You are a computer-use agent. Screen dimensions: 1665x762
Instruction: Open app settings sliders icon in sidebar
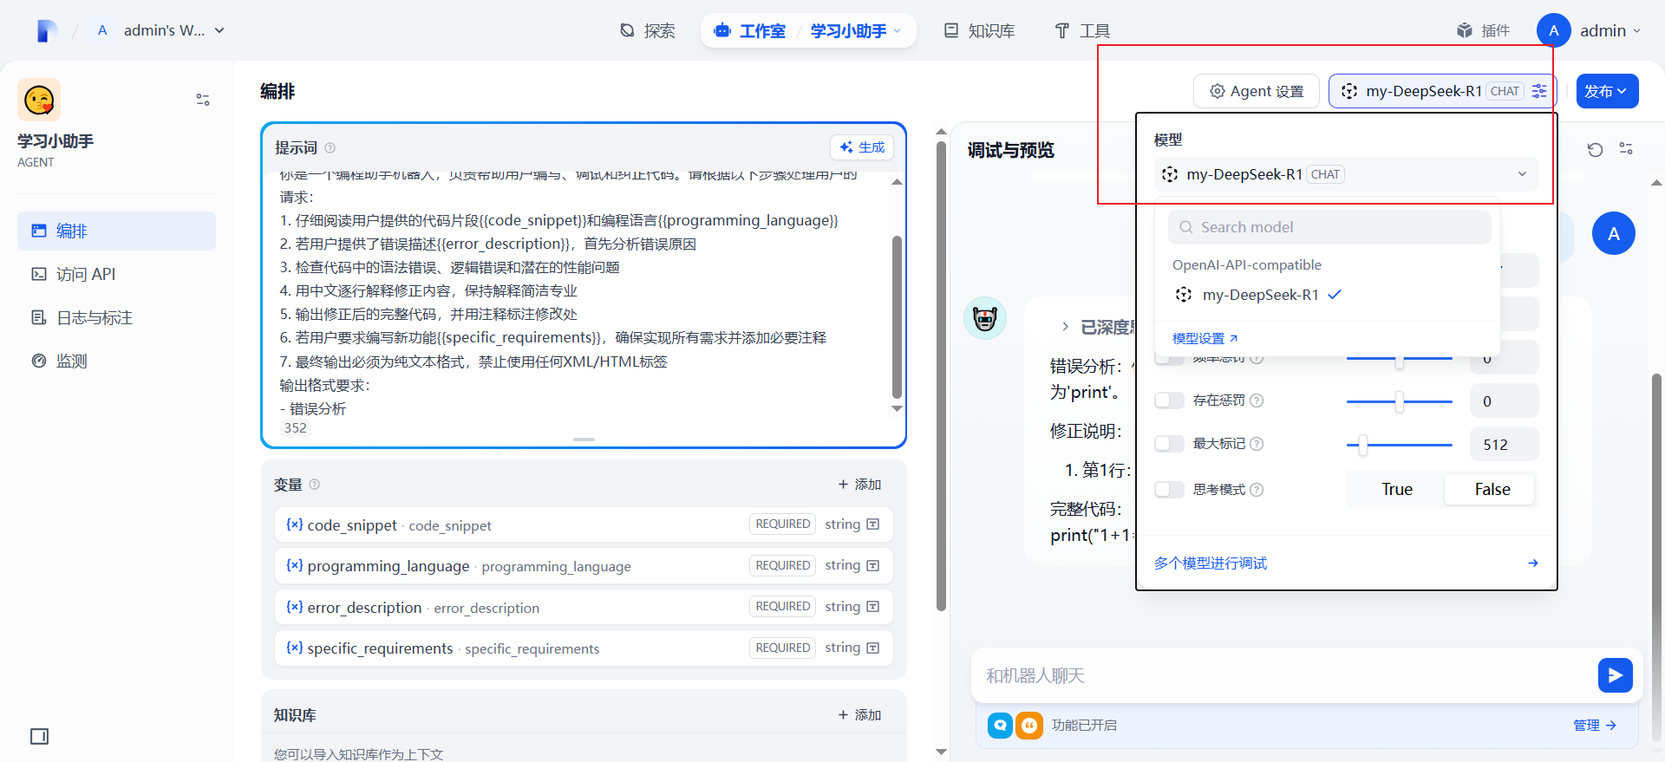click(203, 100)
